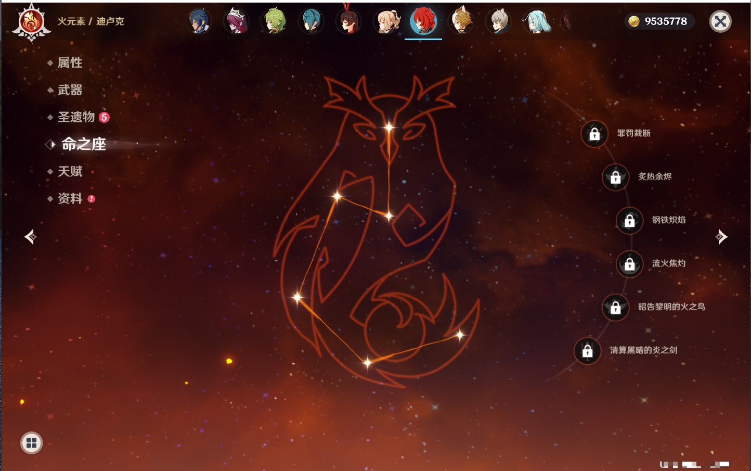
Task: Select gray-haired Lynette's portrait
Action: (x=498, y=21)
